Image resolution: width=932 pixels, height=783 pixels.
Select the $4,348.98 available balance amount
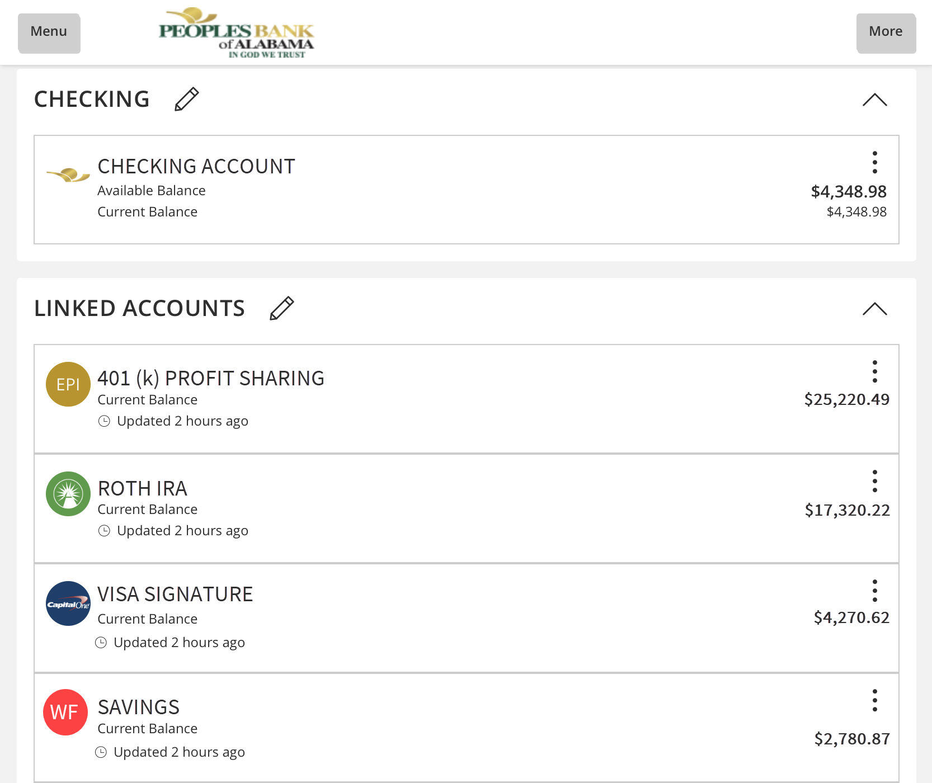[x=849, y=191]
